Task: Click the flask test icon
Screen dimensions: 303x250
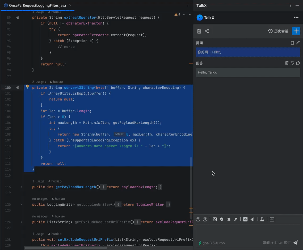Action: [262, 219]
